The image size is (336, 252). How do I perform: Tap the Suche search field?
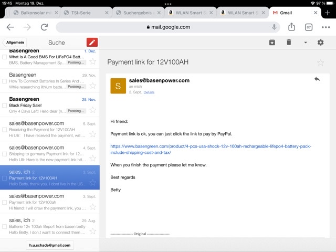56,43
